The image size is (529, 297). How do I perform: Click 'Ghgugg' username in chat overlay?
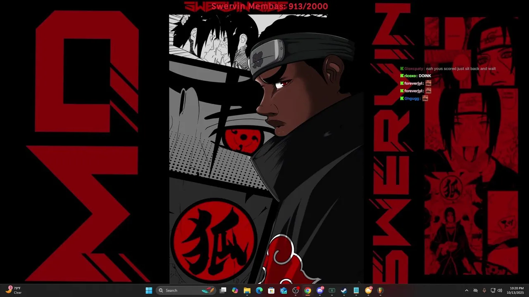pos(412,99)
